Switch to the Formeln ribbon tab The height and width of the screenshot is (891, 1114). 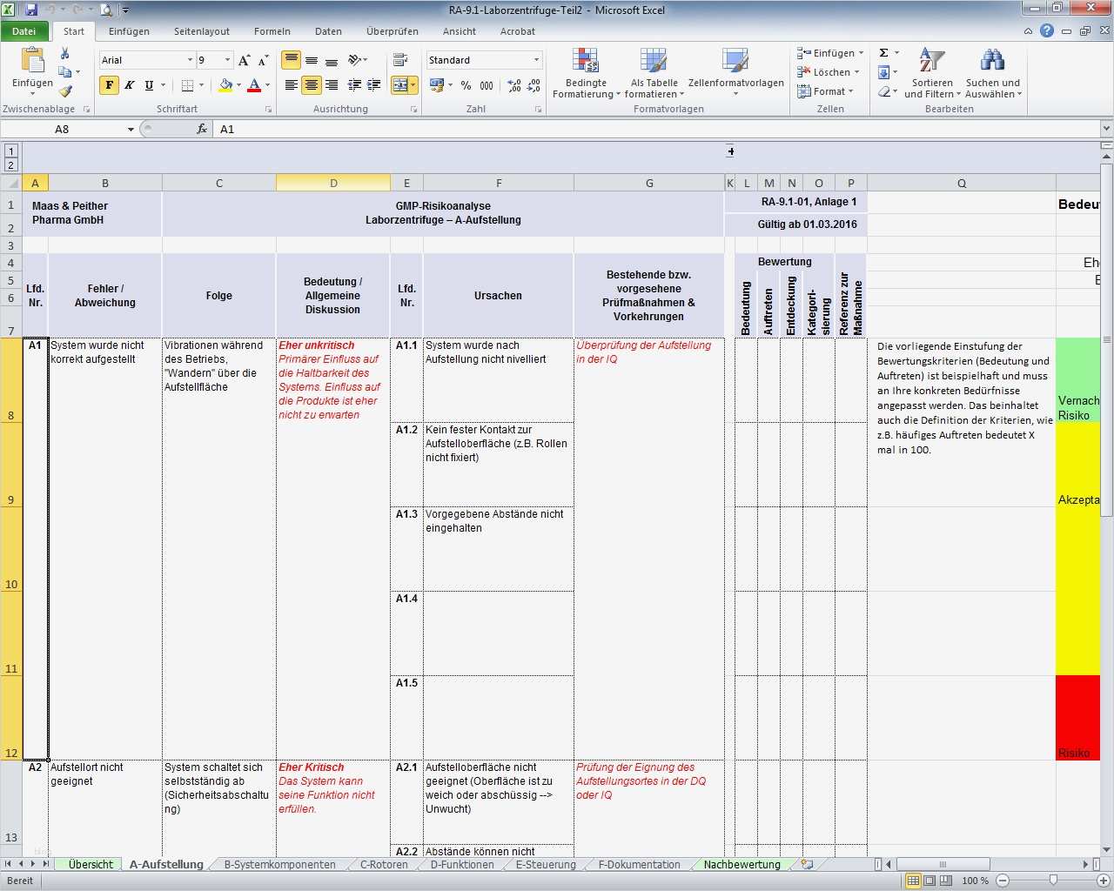[272, 30]
